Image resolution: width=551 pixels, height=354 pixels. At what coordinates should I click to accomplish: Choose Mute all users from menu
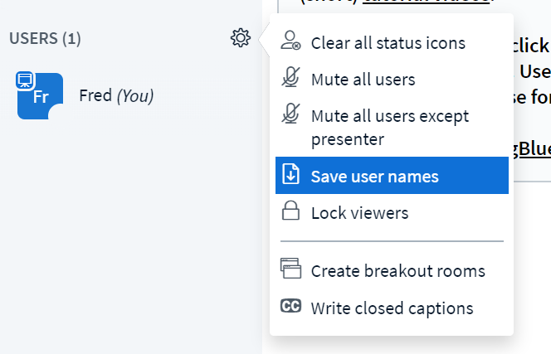point(363,80)
